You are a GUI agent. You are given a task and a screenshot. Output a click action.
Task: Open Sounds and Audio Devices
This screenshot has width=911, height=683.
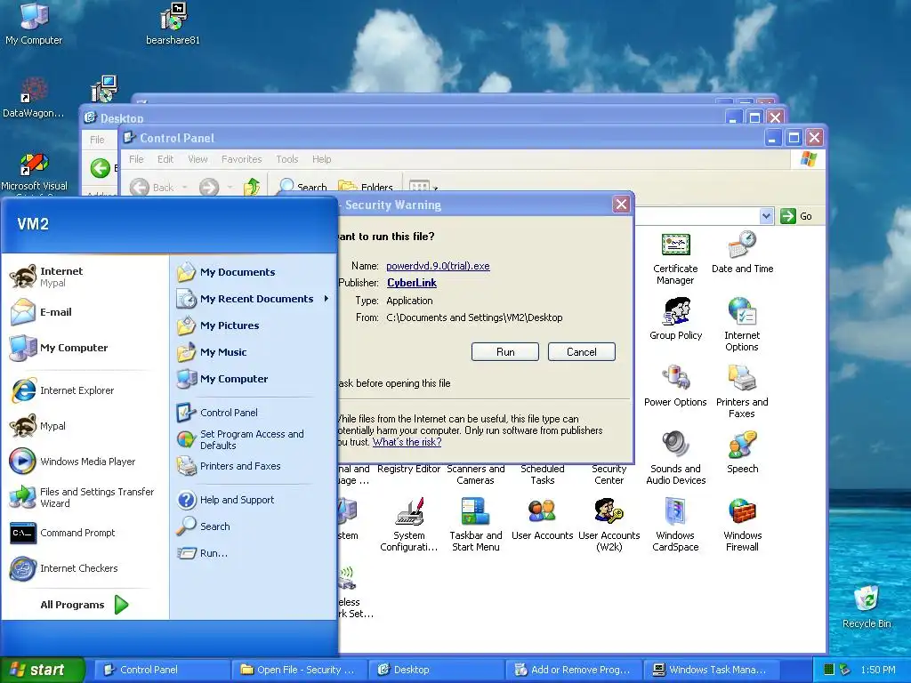pos(676,458)
